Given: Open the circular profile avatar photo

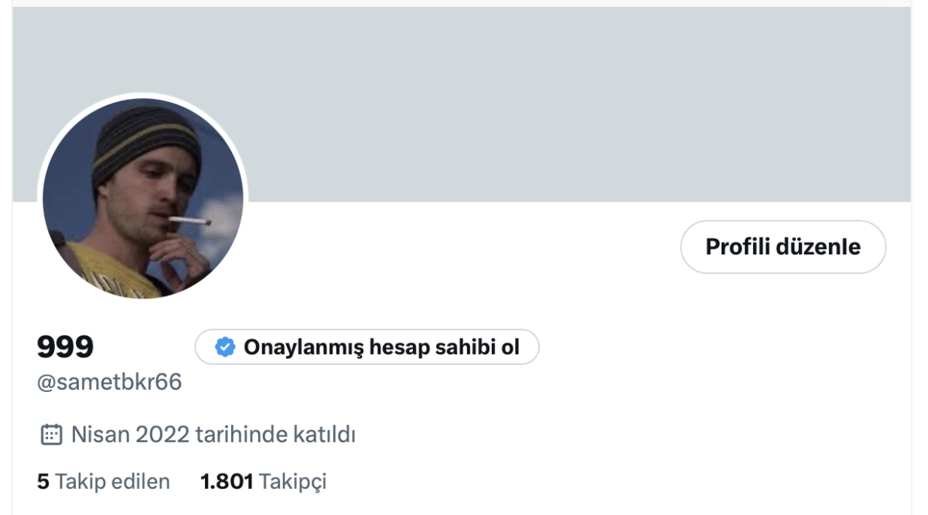Looking at the screenshot, I should click(x=143, y=198).
